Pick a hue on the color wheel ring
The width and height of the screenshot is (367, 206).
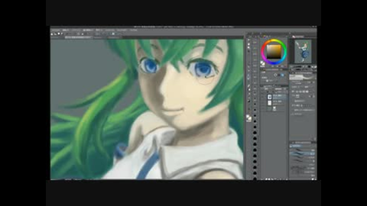tap(274, 40)
